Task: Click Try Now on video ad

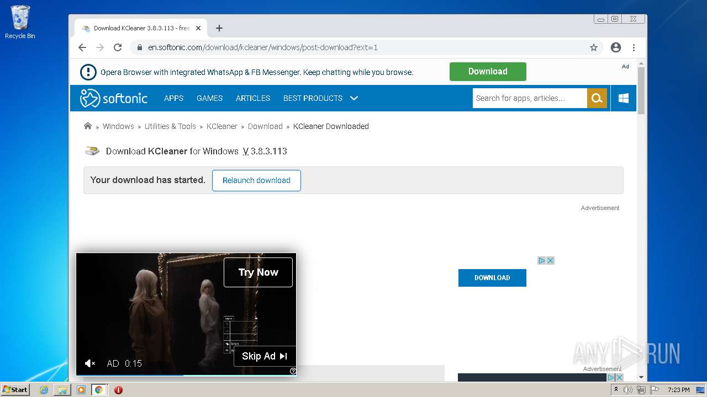Action: pyautogui.click(x=258, y=272)
